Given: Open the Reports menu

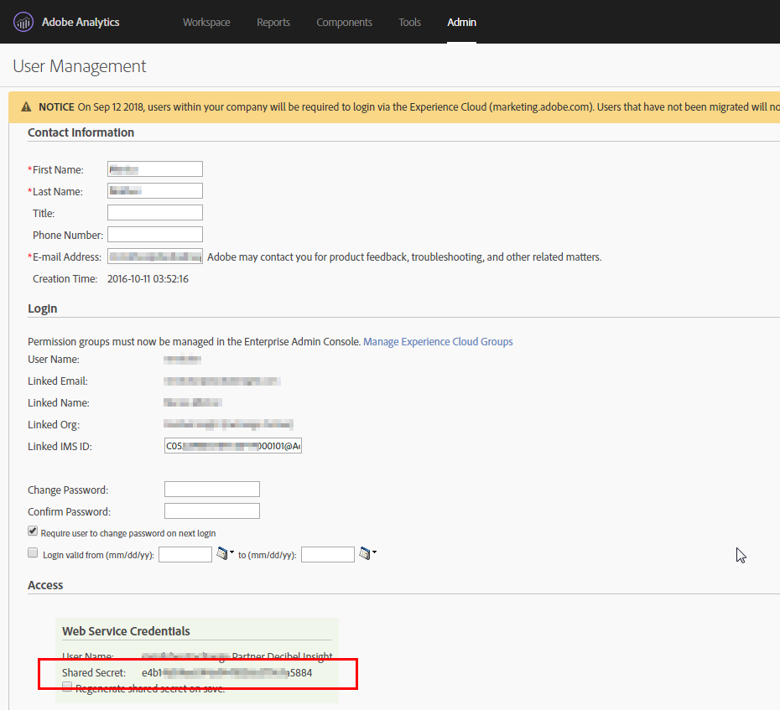Looking at the screenshot, I should (273, 22).
